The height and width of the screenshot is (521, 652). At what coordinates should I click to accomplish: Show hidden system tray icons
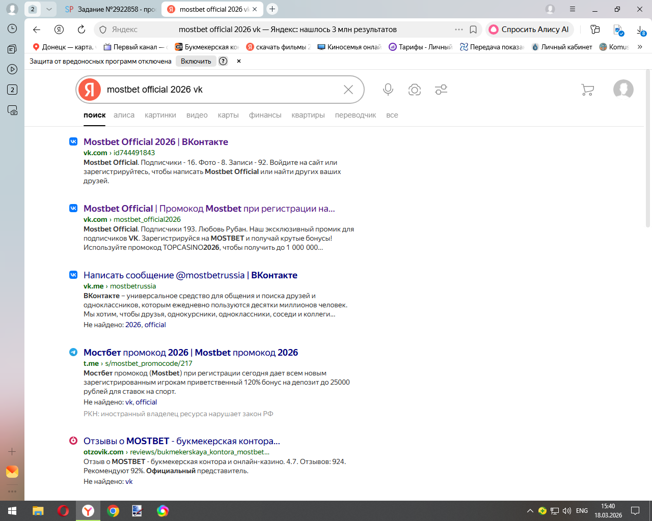[x=530, y=511]
